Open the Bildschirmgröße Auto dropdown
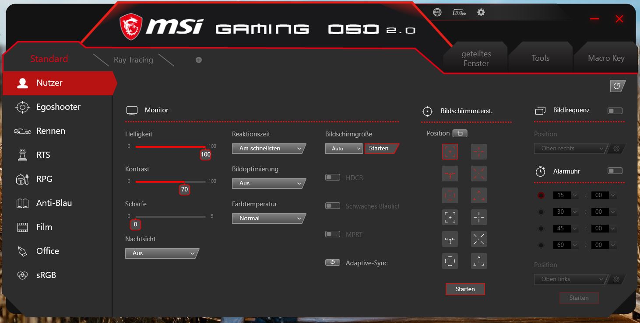Viewport: 640px width, 323px height. coord(344,149)
